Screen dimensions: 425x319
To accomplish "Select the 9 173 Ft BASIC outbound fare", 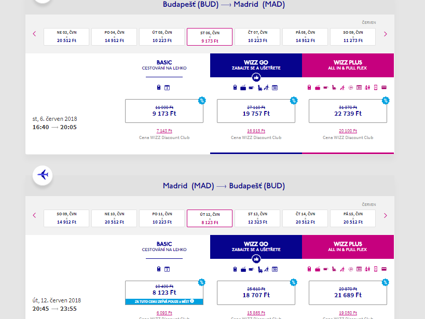I will (164, 111).
